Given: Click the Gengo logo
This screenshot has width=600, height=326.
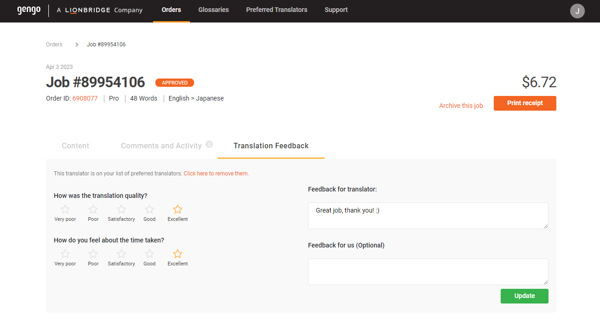Looking at the screenshot, I should coord(29,10).
